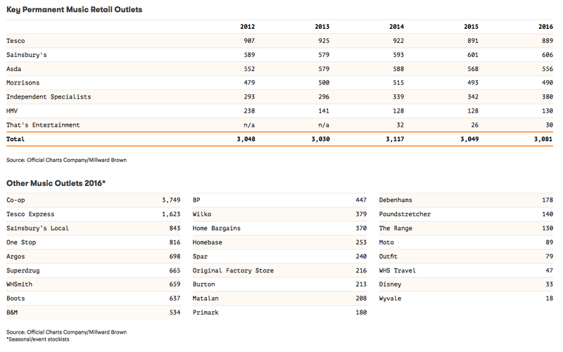This screenshot has height=352, width=563.
Task: Click the Sainsbury's Local outlet name
Action: pyautogui.click(x=38, y=228)
